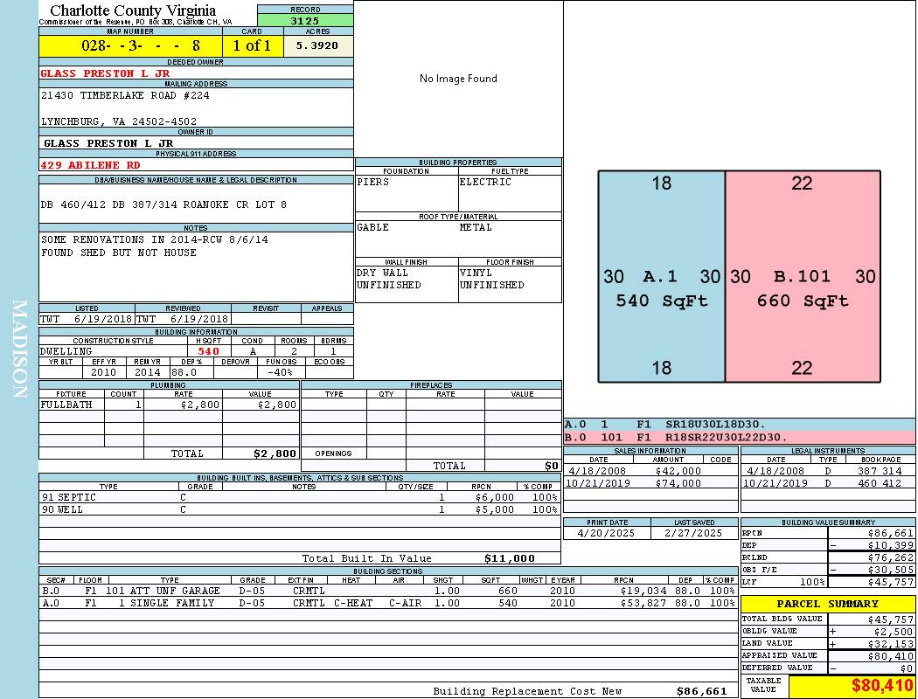Click the blue A.1 540 SqFt sketch section
This screenshot has height=699, width=918.
[x=662, y=277]
